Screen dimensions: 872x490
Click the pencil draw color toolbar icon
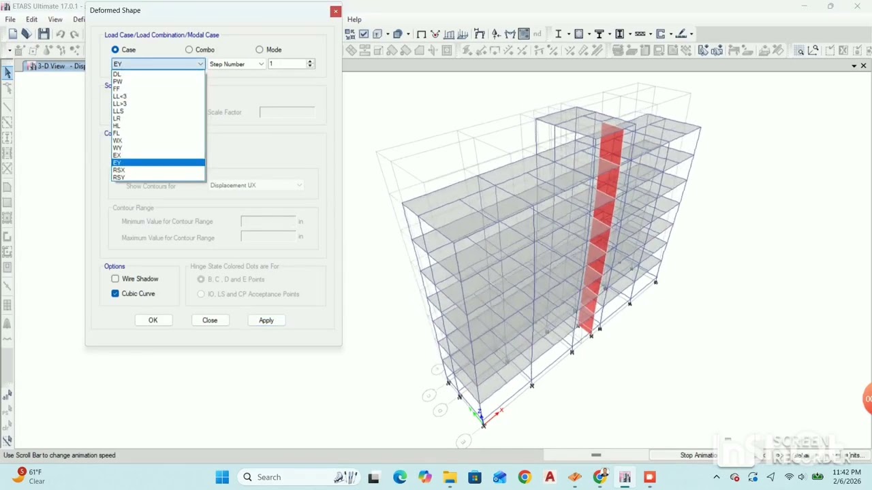click(x=681, y=34)
